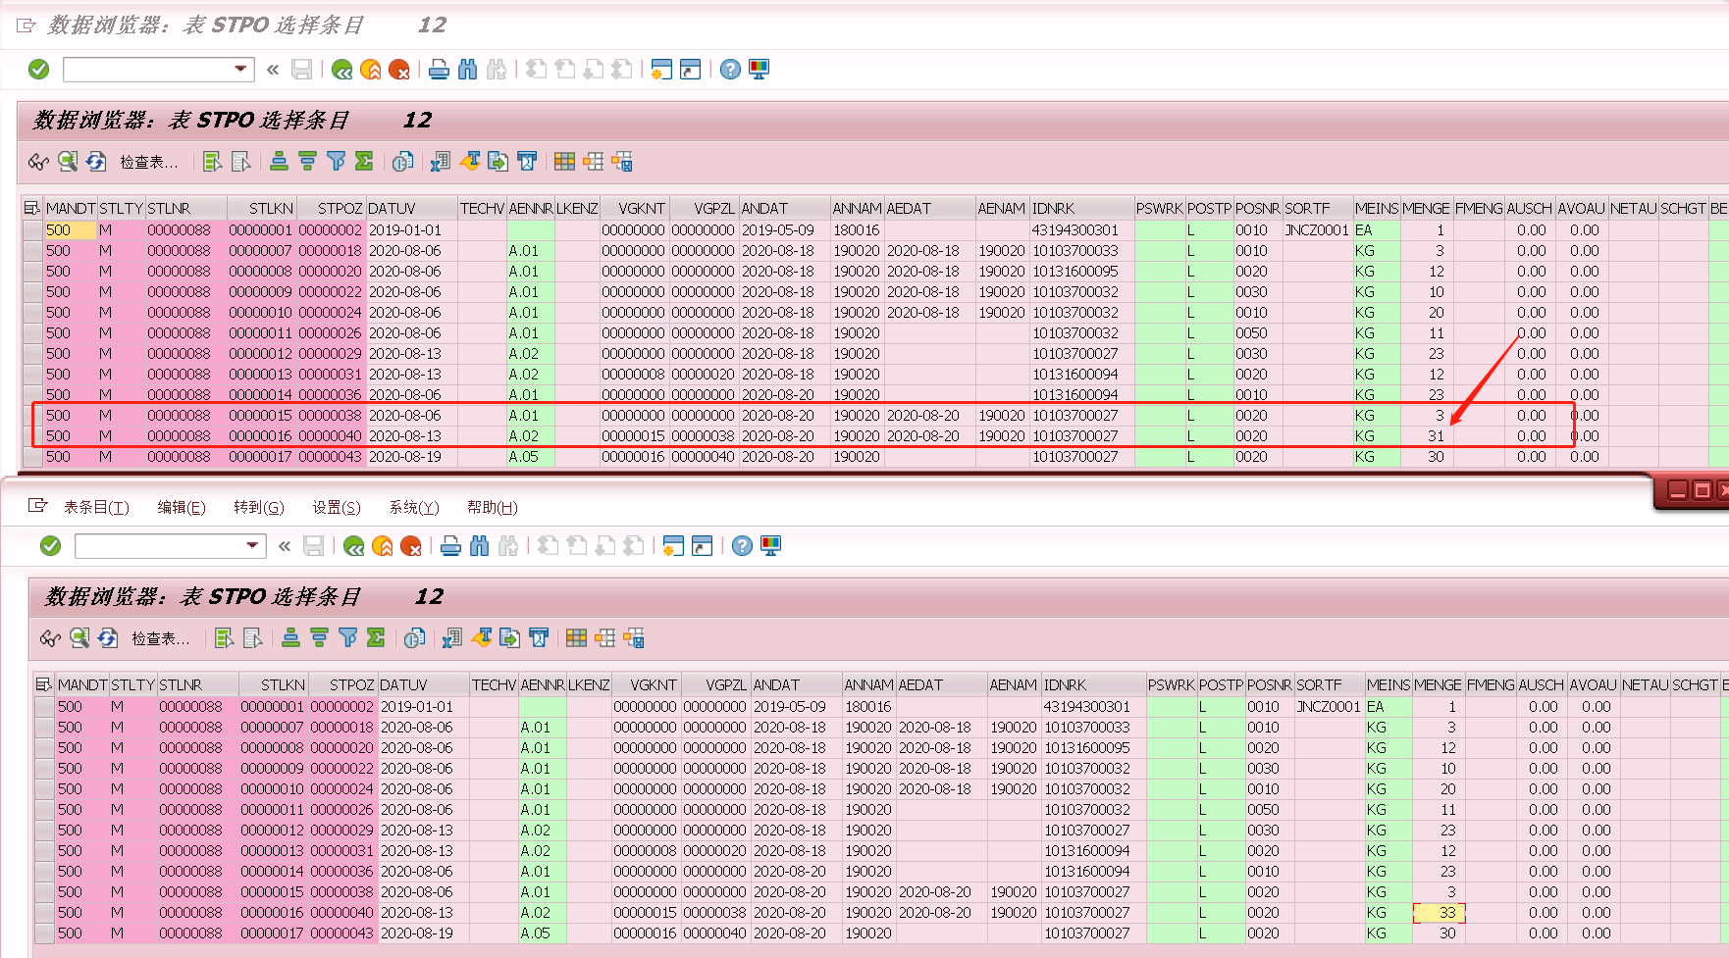Refresh the STPO table data
The height and width of the screenshot is (958, 1729).
pos(96,162)
